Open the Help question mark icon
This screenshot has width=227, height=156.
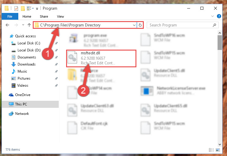(219, 16)
